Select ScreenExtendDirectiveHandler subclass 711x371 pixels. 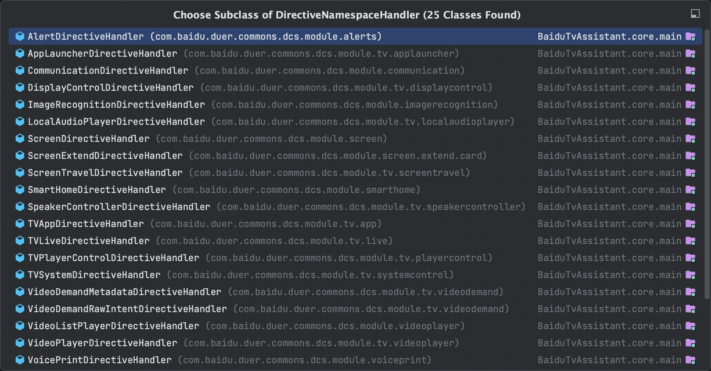tap(105, 156)
